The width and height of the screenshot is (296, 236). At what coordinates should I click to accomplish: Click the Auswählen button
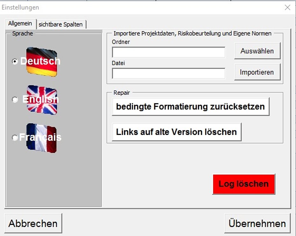pyautogui.click(x=257, y=51)
